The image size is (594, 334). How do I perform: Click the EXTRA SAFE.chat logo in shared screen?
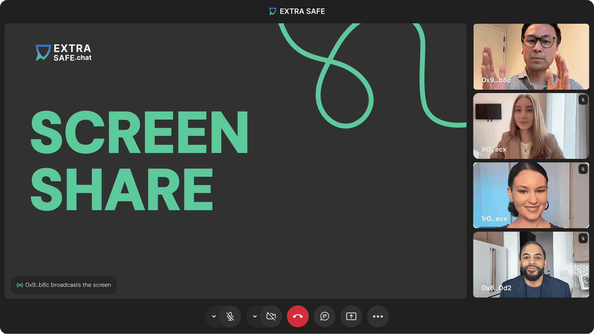pyautogui.click(x=64, y=52)
